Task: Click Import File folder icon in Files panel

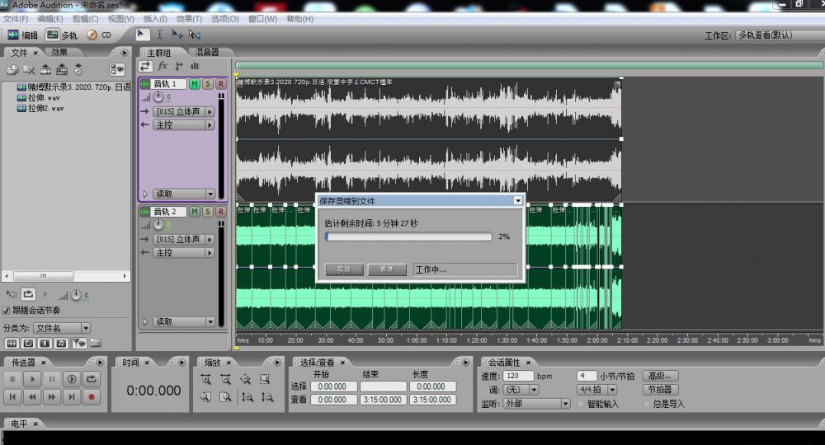Action: point(12,69)
